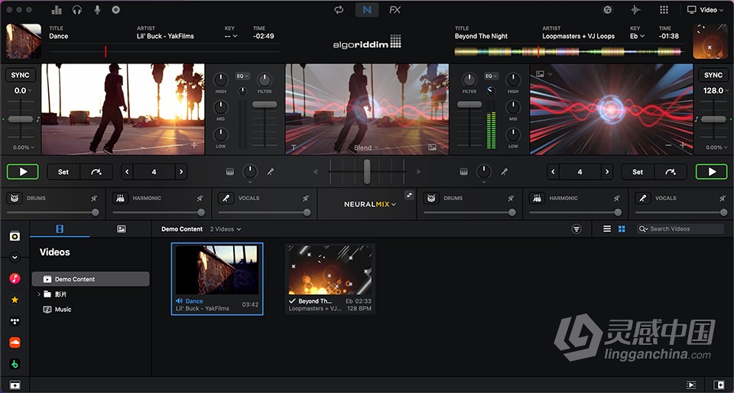Open the NEURALMIX dropdown
This screenshot has height=393, width=734.
(x=370, y=204)
